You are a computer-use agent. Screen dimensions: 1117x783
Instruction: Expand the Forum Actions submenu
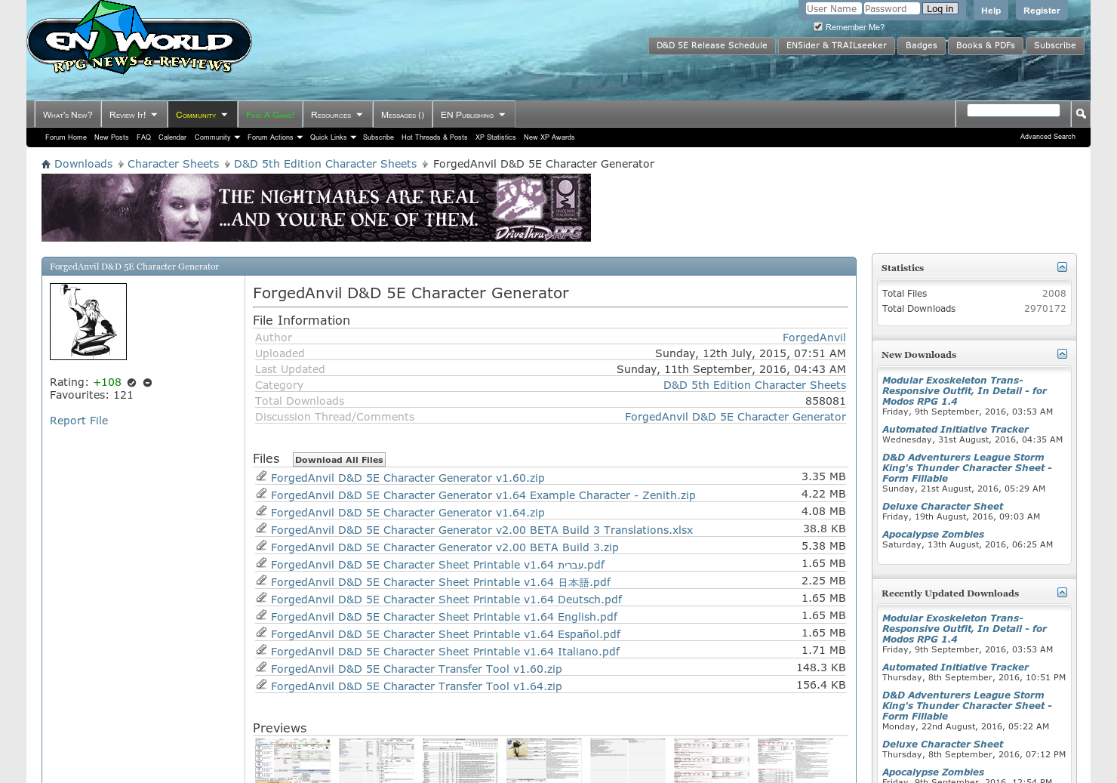click(275, 137)
